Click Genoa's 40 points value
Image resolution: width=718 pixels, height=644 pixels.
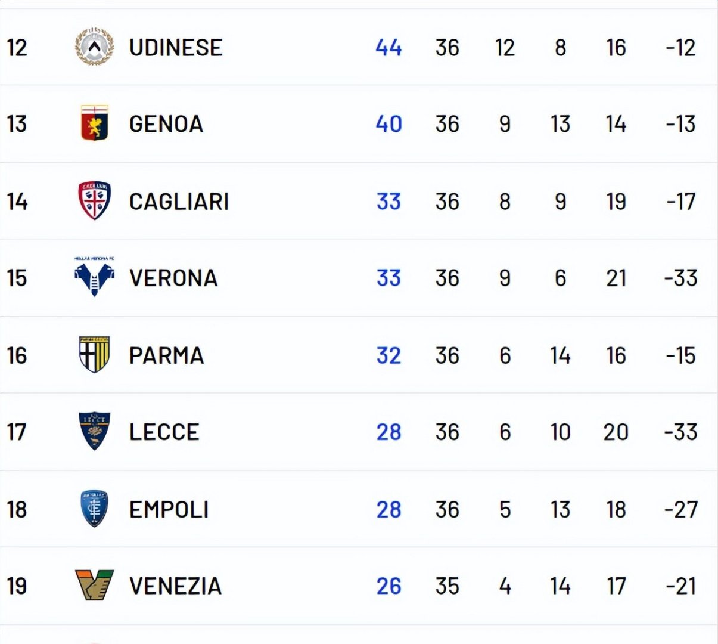point(388,124)
